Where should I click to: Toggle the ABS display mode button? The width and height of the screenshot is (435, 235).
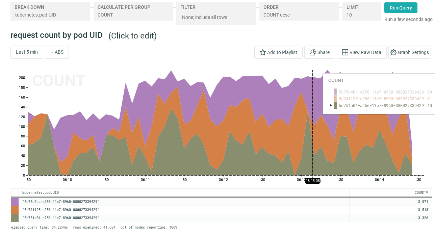coord(57,52)
